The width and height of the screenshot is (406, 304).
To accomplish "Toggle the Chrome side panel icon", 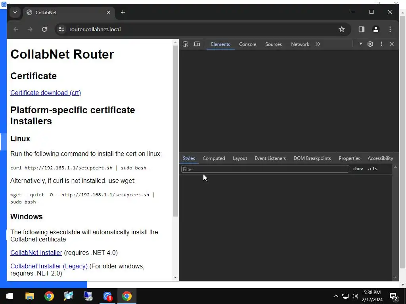I will coord(362,29).
